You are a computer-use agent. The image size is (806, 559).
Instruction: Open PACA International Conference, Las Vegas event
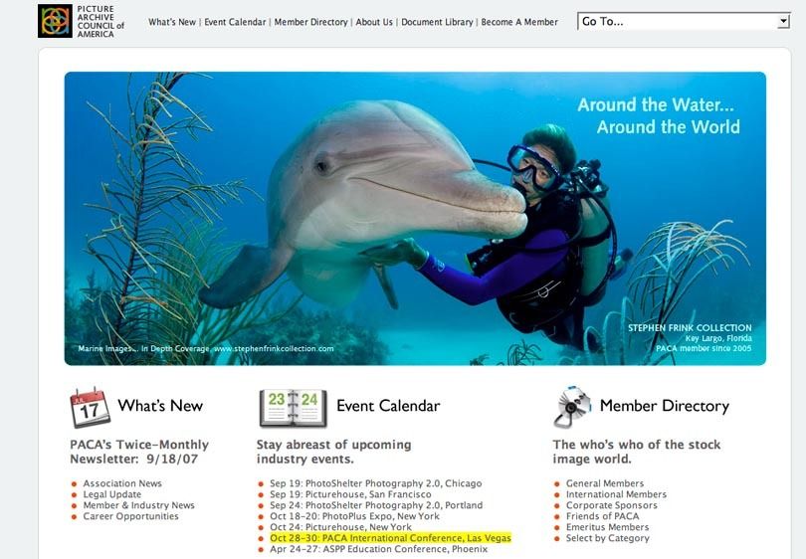coord(390,538)
